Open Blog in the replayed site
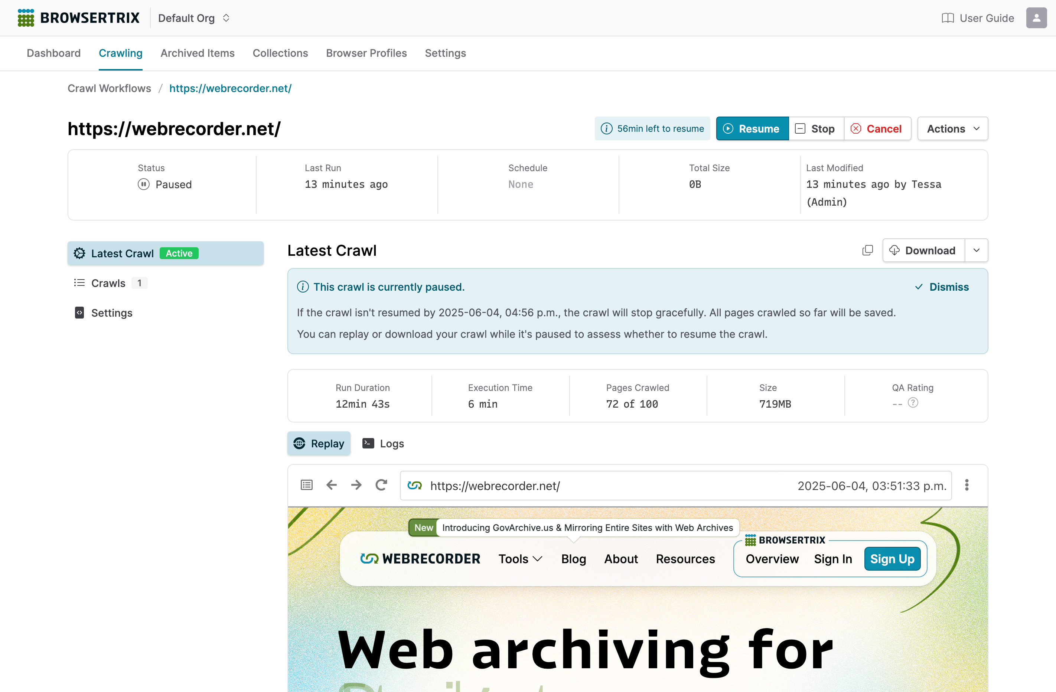 (x=573, y=559)
